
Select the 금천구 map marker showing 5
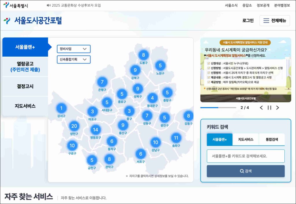click(92, 160)
